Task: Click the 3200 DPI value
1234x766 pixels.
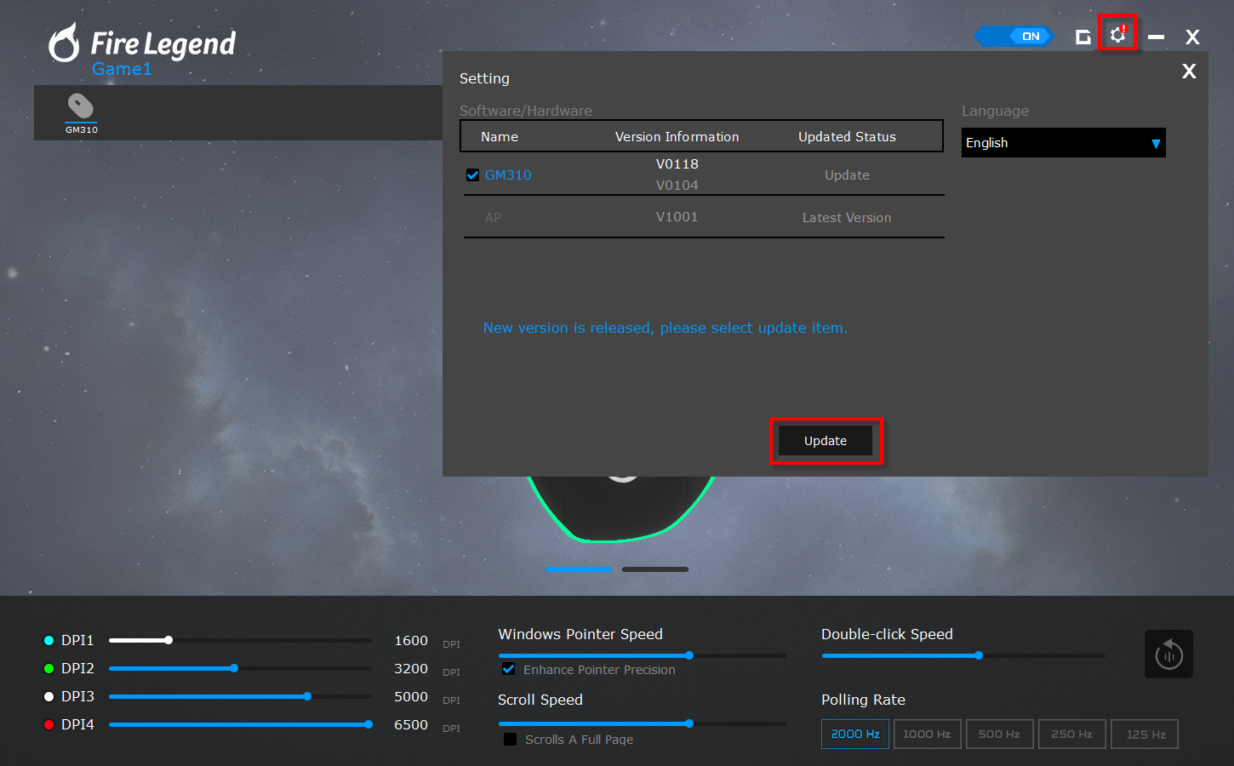Action: (x=411, y=668)
